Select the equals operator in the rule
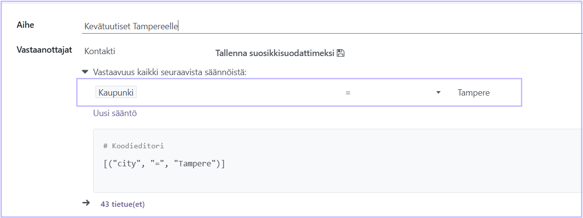The height and width of the screenshot is (218, 583). (x=348, y=93)
